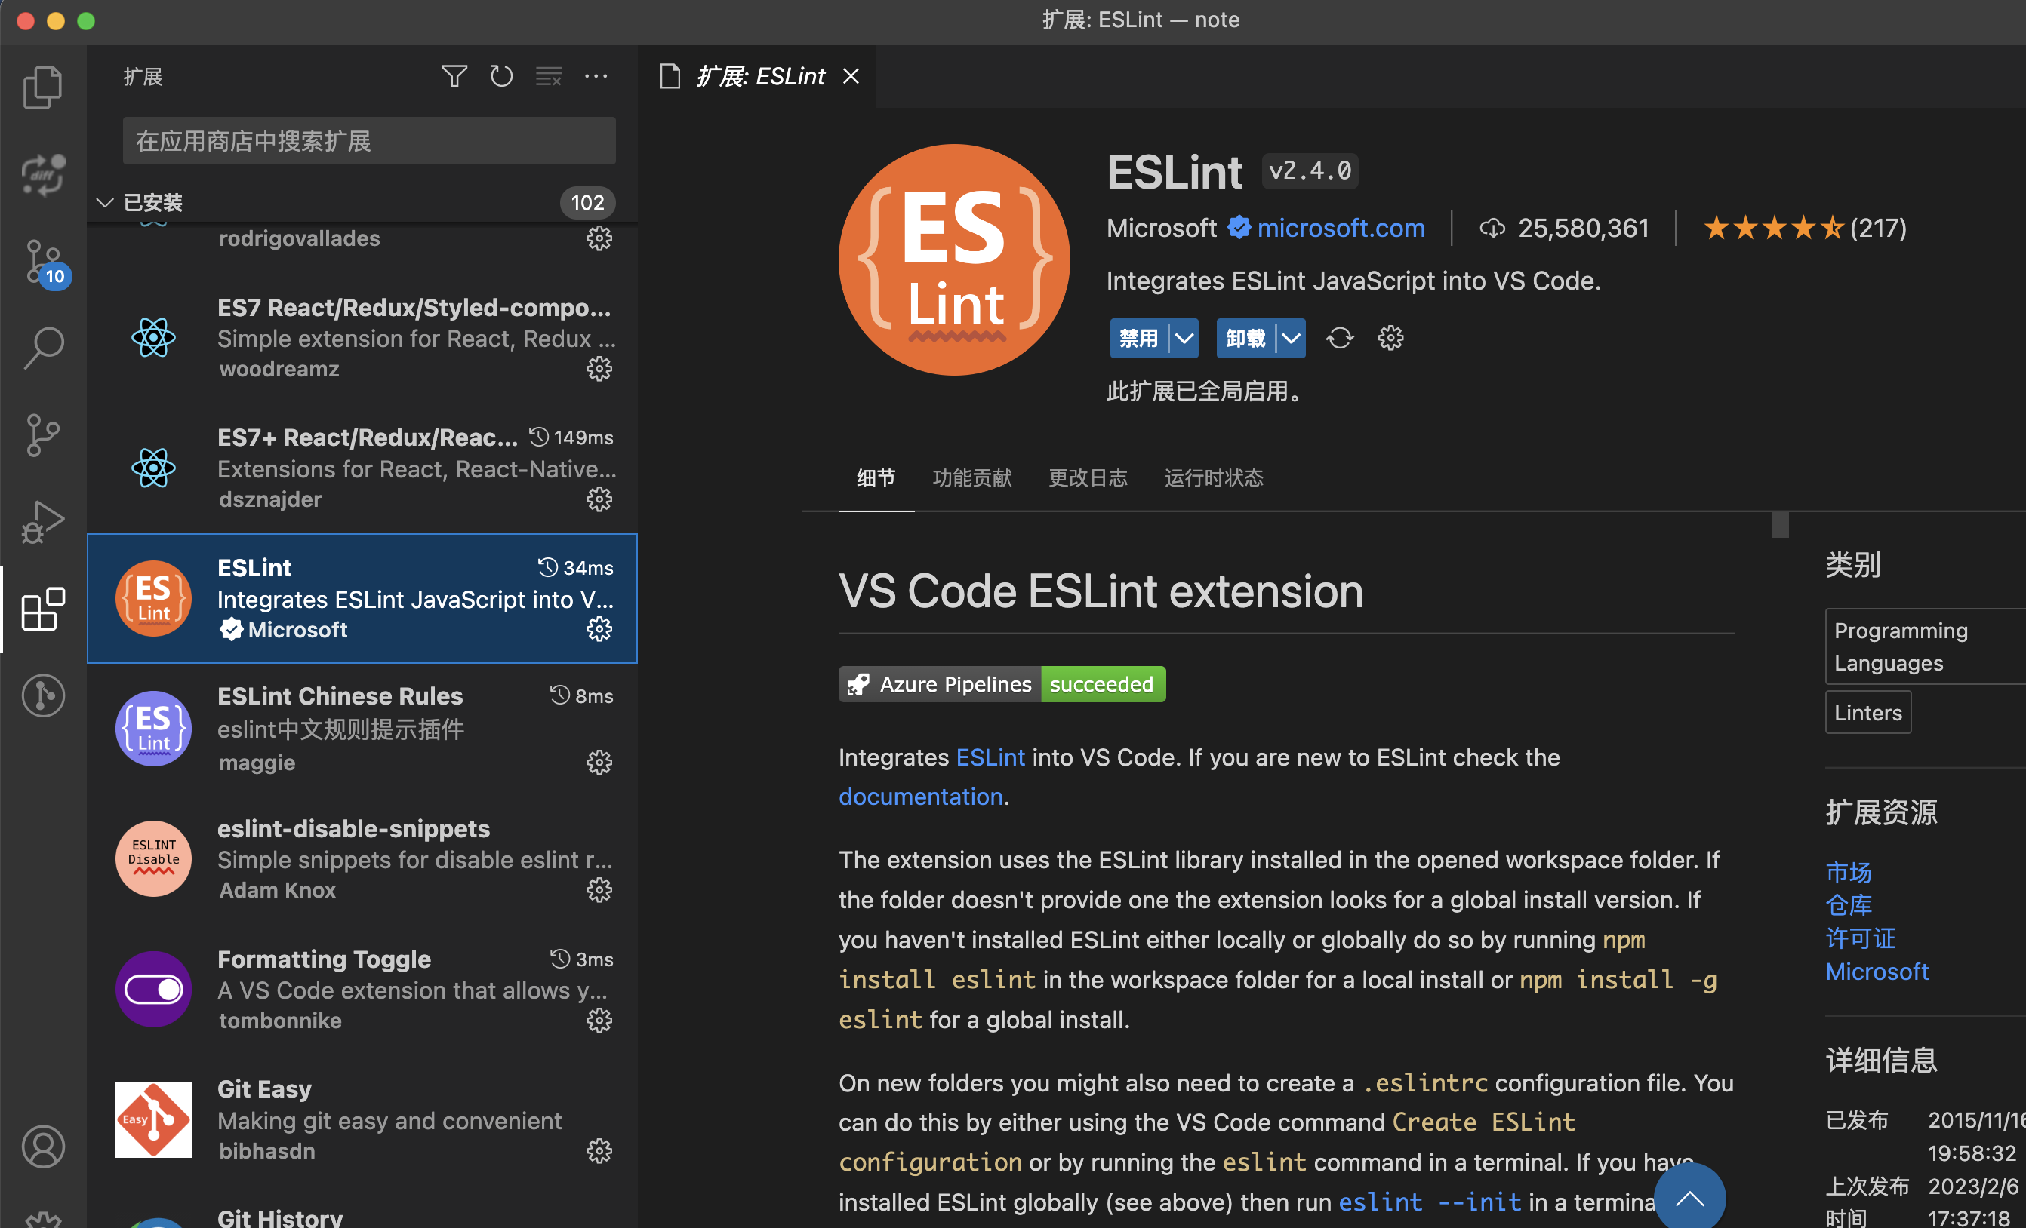The height and width of the screenshot is (1228, 2026).
Task: Select the Extensions view icon
Action: pyautogui.click(x=43, y=609)
